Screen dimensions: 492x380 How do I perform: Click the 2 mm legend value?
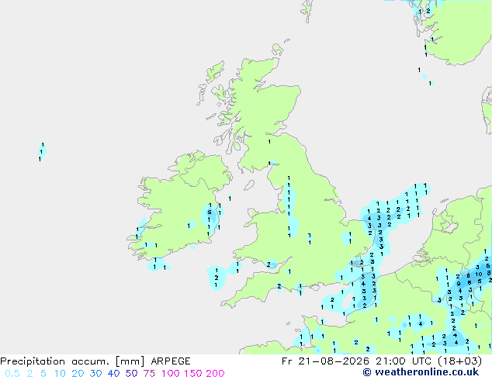click(29, 374)
